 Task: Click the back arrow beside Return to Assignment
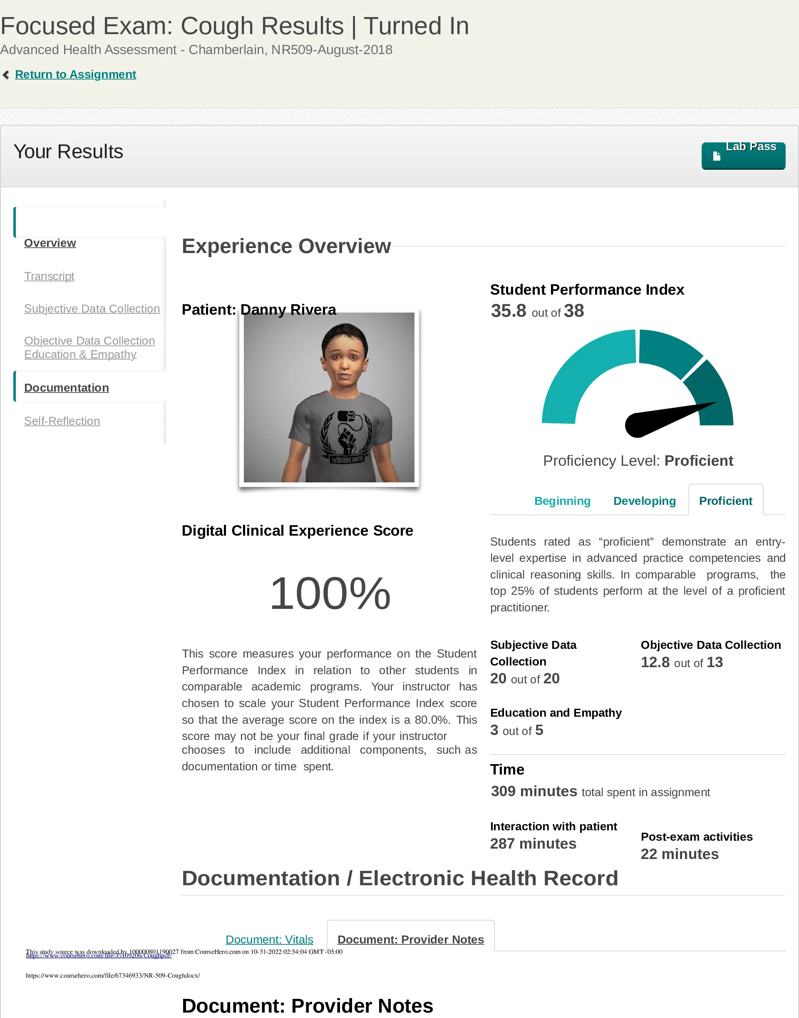(x=5, y=74)
